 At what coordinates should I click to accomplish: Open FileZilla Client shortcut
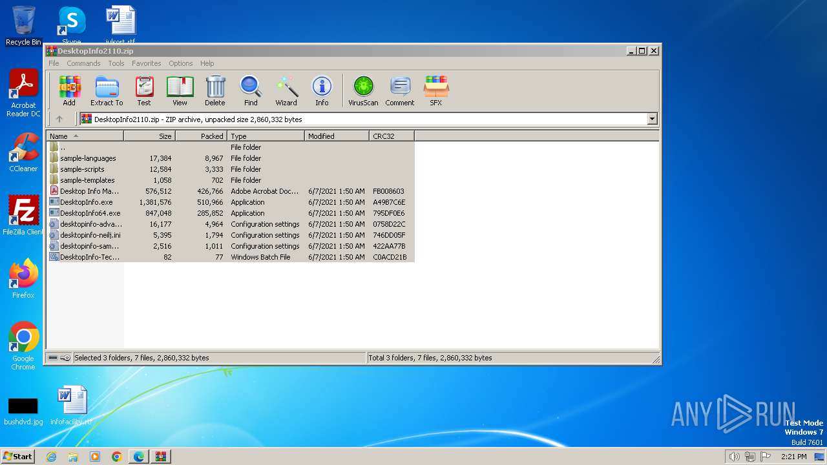(x=23, y=216)
